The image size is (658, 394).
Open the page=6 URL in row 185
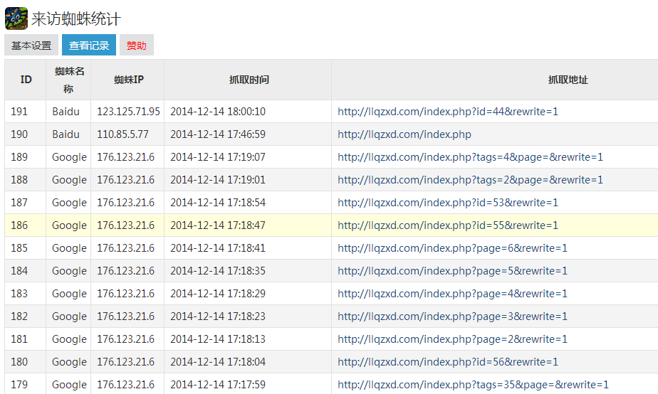[x=452, y=248]
